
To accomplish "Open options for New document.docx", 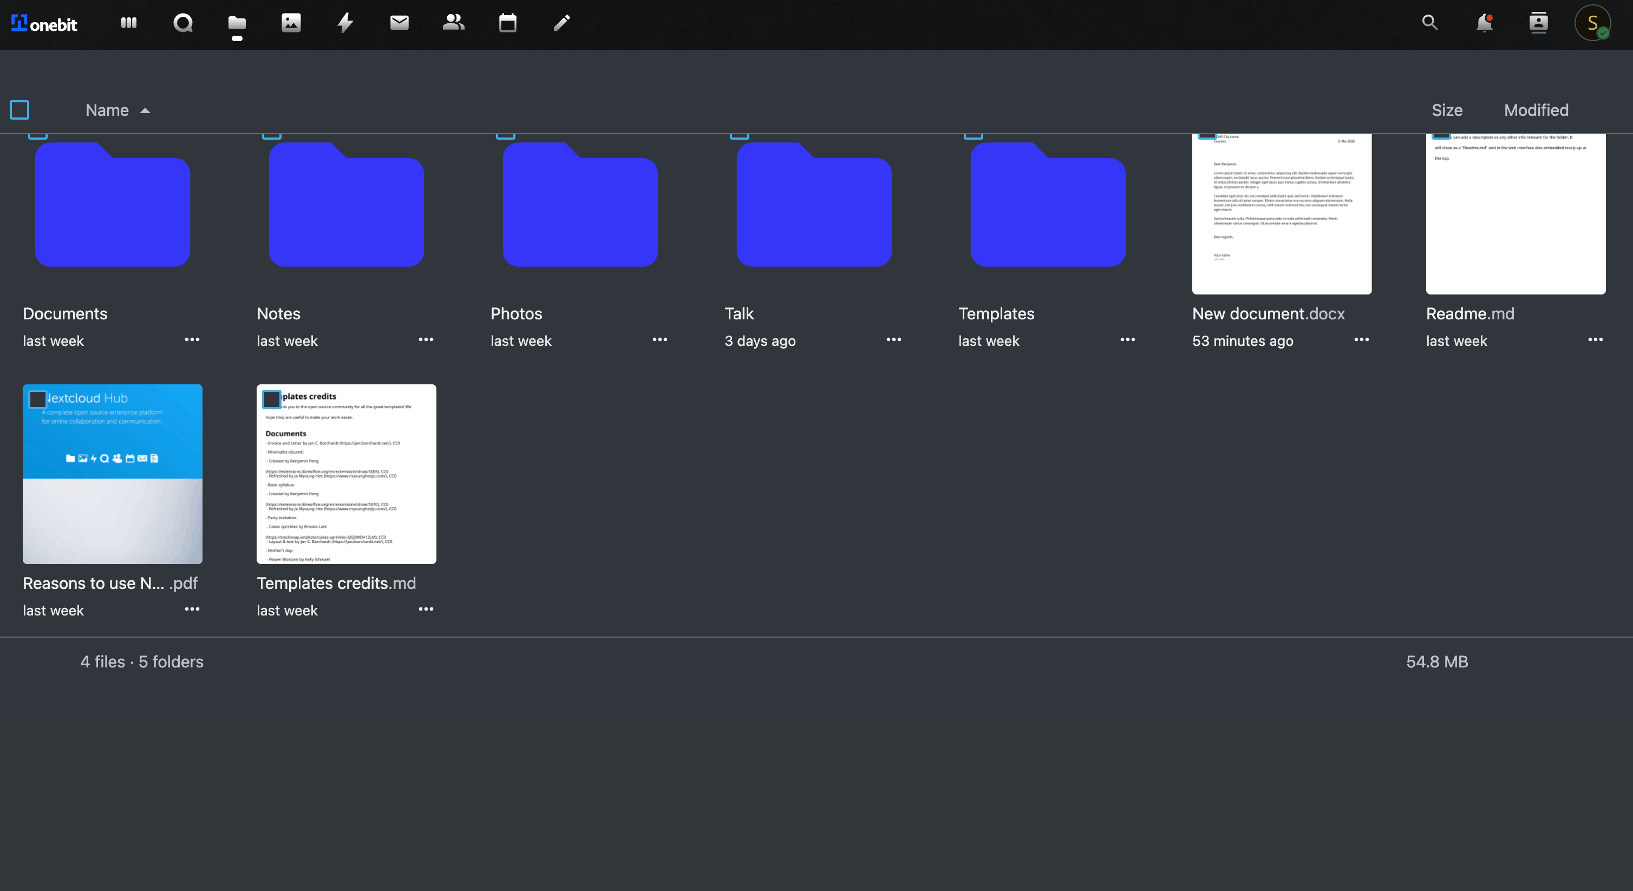I will point(1361,339).
